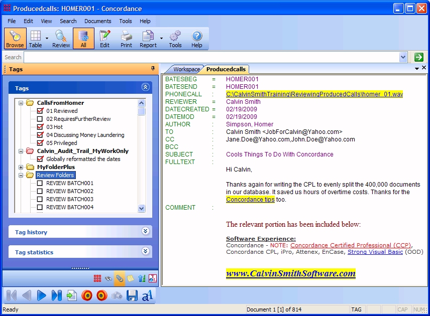
Task: Expand the Tag history section
Action: tap(145, 231)
